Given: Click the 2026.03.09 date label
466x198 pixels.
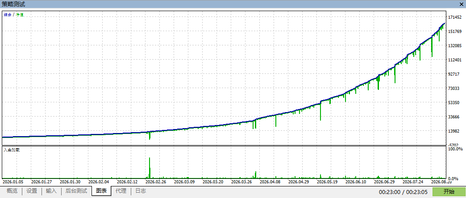Looking at the screenshot, I should (x=184, y=182).
